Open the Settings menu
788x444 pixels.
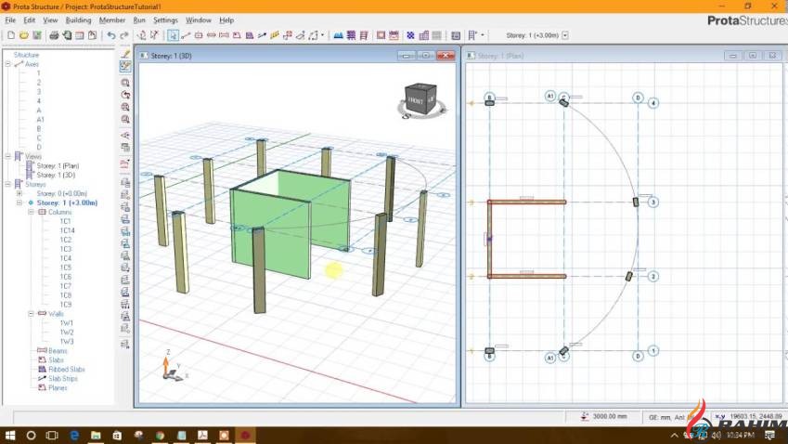pyautogui.click(x=165, y=20)
